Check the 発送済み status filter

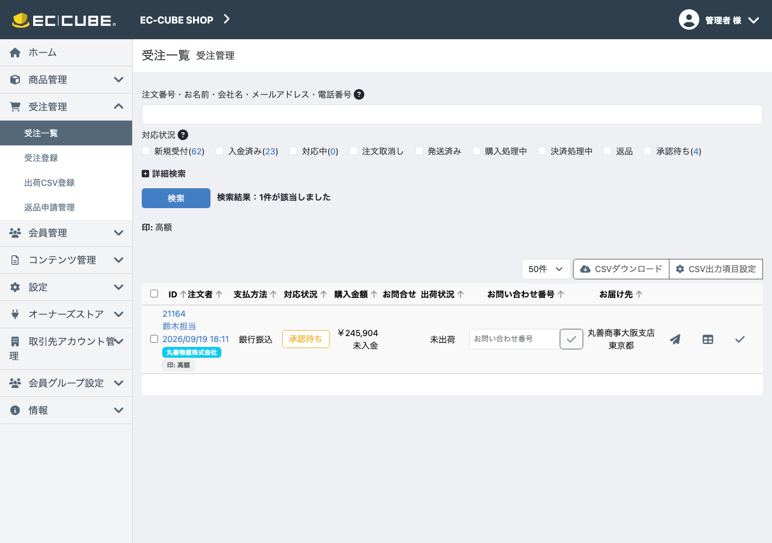pyautogui.click(x=419, y=151)
